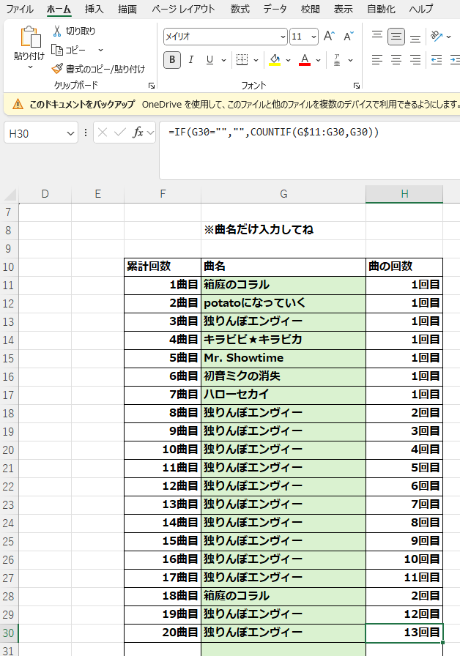Decrease font size with the small A button
This screenshot has width=460, height=656.
[x=348, y=37]
